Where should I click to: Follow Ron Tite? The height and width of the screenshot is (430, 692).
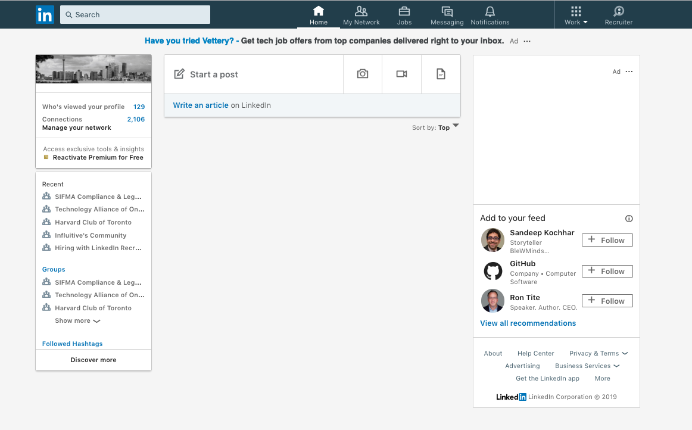click(x=607, y=301)
